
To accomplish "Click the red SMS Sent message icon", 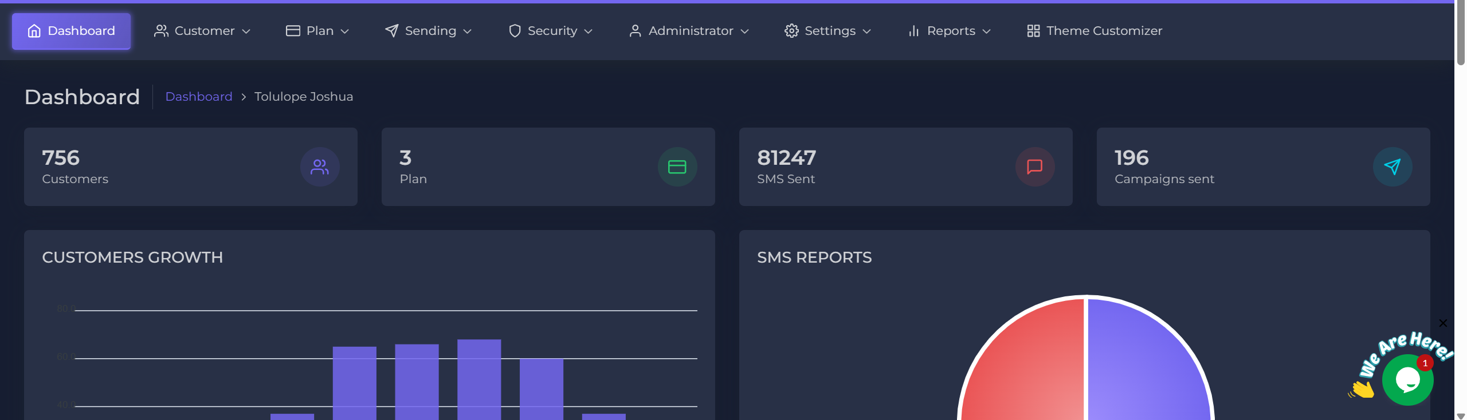I will click(x=1034, y=167).
